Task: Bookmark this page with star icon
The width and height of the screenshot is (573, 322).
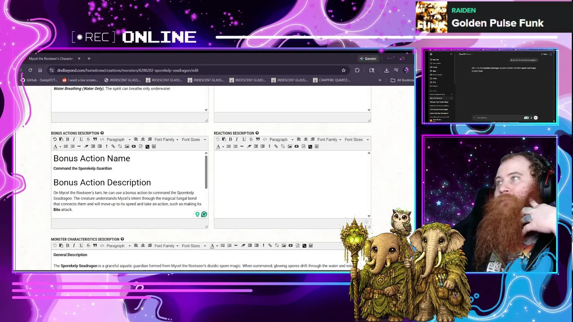Action: [343, 70]
